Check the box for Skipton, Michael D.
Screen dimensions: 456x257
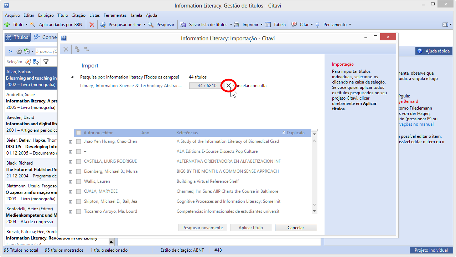[79, 201]
